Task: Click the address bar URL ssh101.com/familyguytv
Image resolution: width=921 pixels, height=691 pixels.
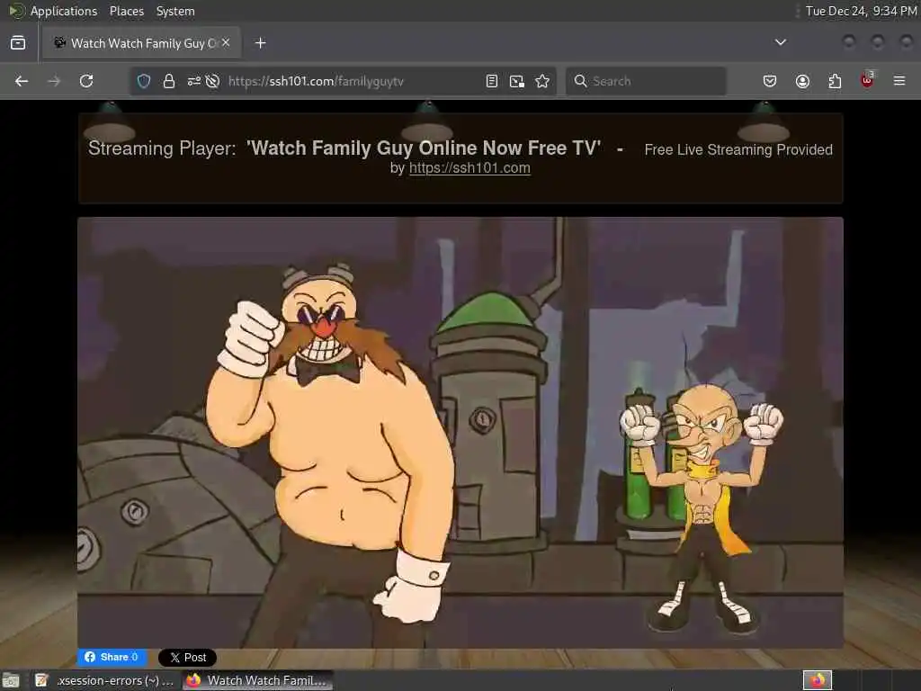Action: point(316,81)
